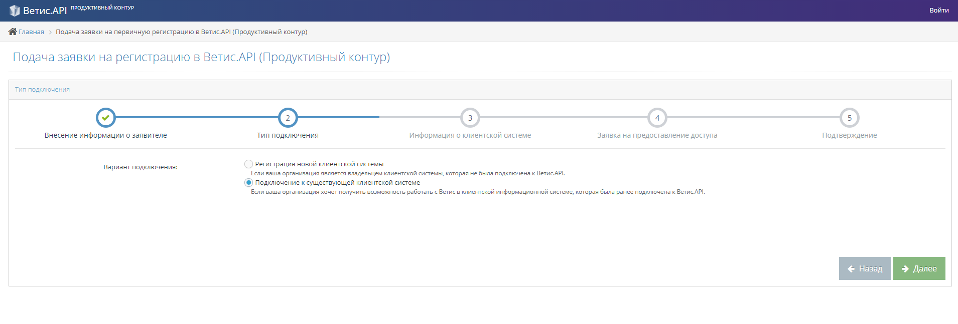The width and height of the screenshot is (958, 324).
Task: Click the 'Войти' login link
Action: tap(939, 11)
